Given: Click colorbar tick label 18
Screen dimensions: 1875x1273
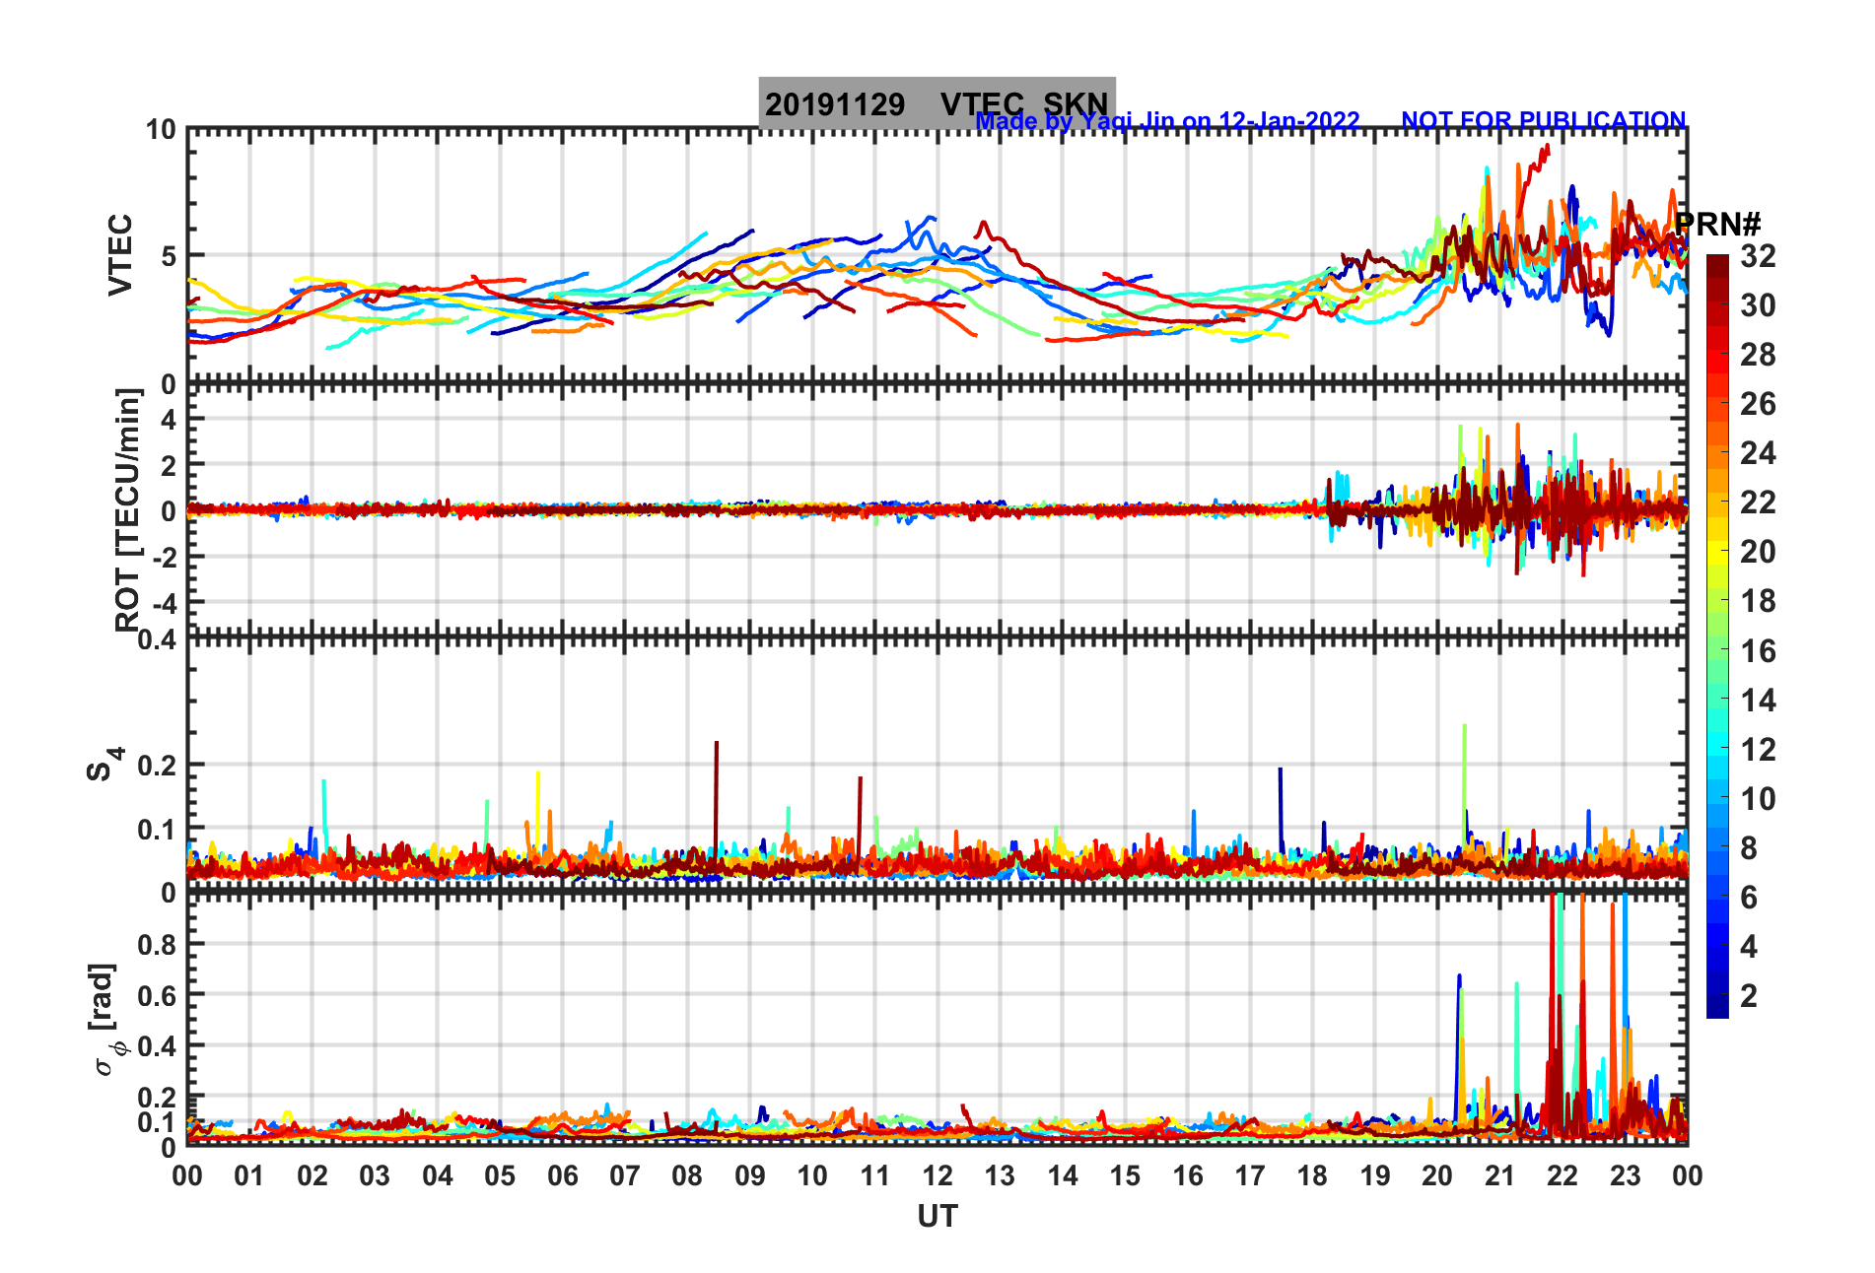Looking at the screenshot, I should (1758, 601).
